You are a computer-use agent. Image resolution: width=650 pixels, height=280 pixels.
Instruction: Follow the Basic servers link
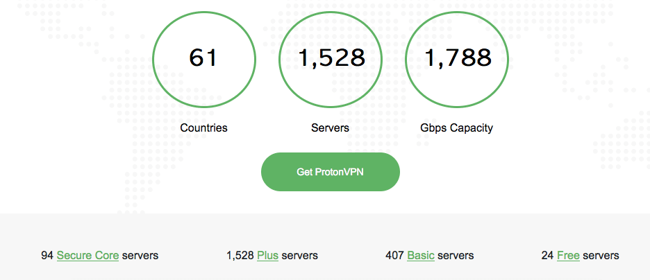tap(421, 256)
